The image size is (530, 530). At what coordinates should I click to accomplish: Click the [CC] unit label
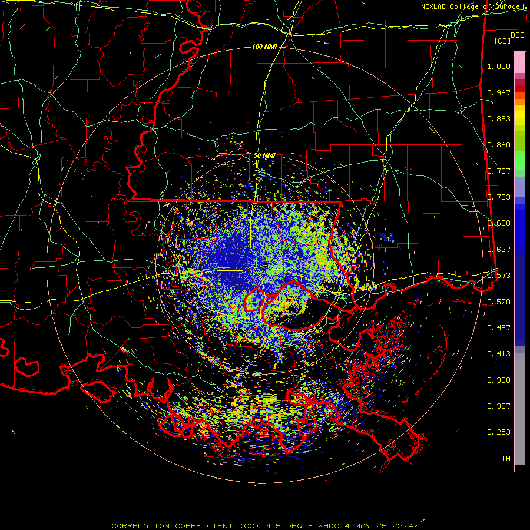(503, 41)
